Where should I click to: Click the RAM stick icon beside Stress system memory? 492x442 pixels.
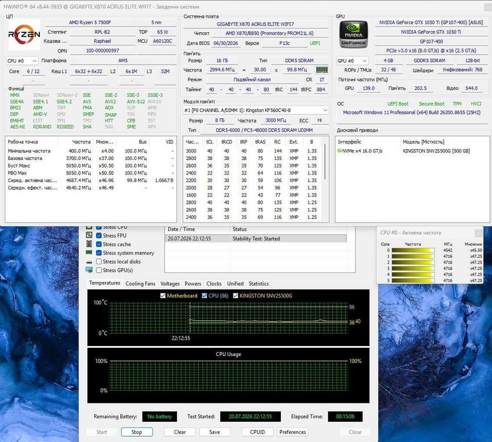tap(89, 252)
